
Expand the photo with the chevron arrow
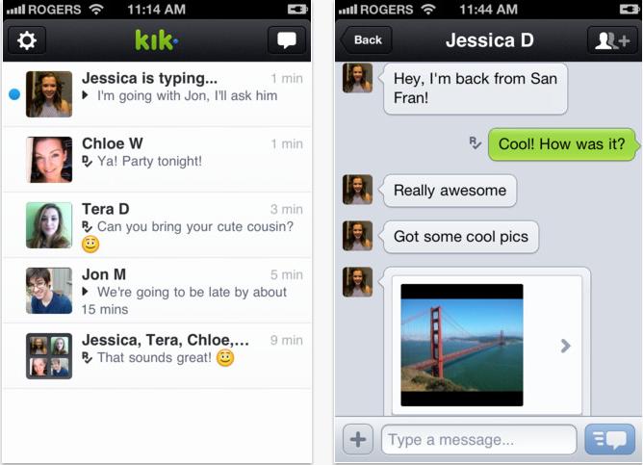click(566, 346)
